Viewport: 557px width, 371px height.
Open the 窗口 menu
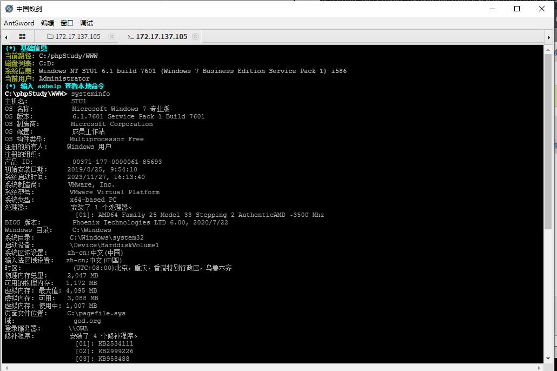pyautogui.click(x=67, y=23)
